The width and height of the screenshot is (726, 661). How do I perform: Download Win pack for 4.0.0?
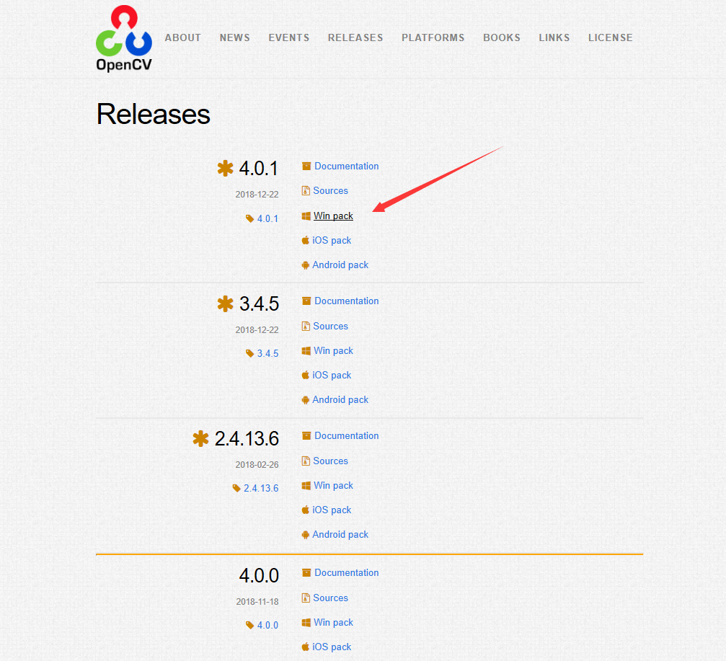point(333,622)
